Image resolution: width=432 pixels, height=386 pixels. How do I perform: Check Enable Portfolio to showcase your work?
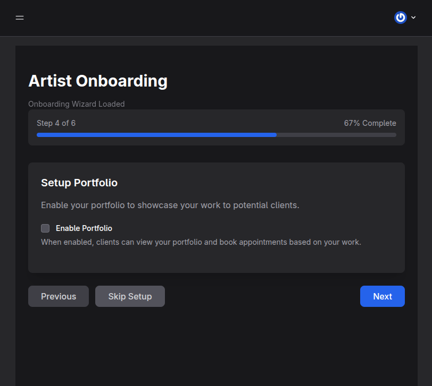(x=45, y=228)
